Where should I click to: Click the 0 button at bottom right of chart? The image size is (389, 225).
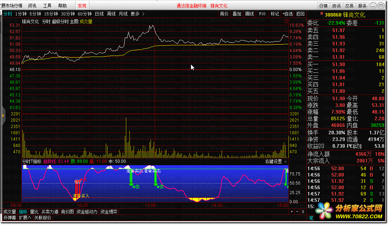click(303, 212)
